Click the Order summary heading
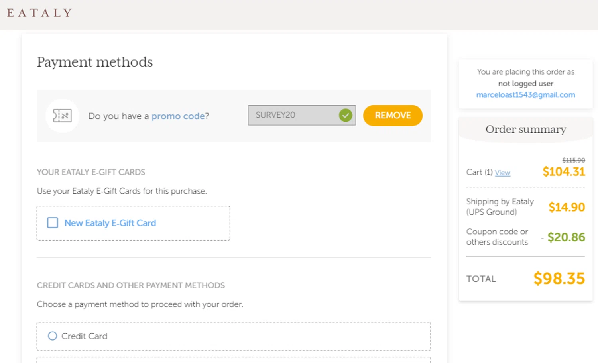The width and height of the screenshot is (598, 363). click(x=526, y=130)
